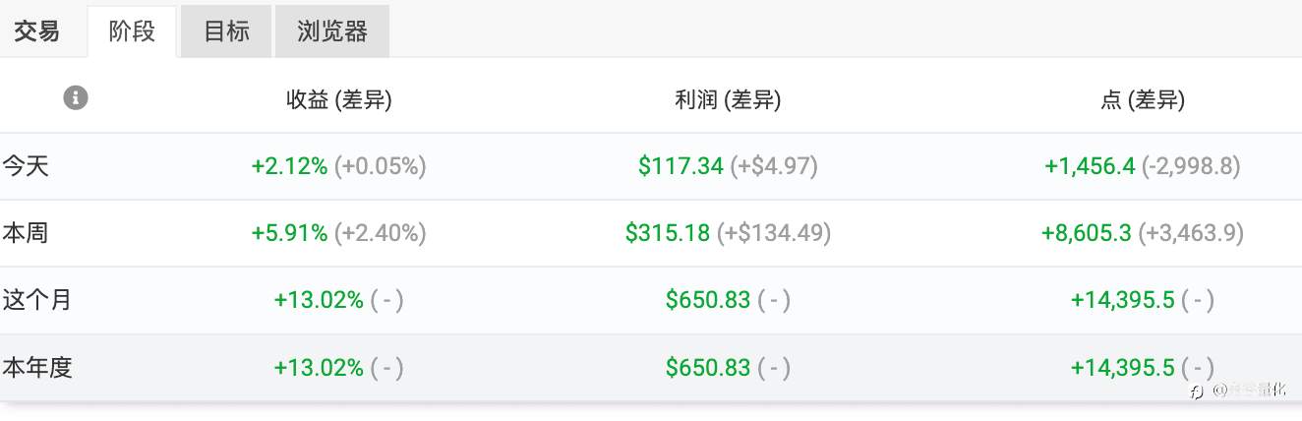1302x421 pixels.
Task: Select the 今天 row label
Action: coord(26,165)
